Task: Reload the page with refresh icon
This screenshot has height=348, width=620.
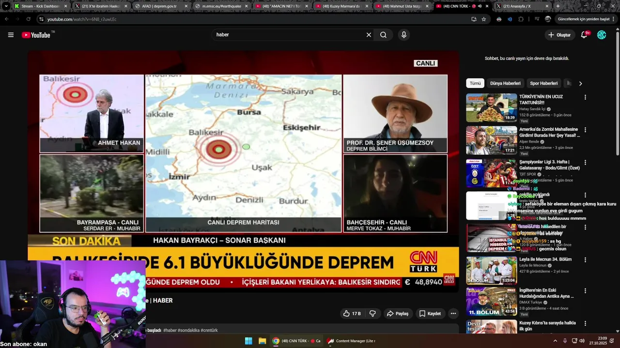Action: tap(29, 19)
